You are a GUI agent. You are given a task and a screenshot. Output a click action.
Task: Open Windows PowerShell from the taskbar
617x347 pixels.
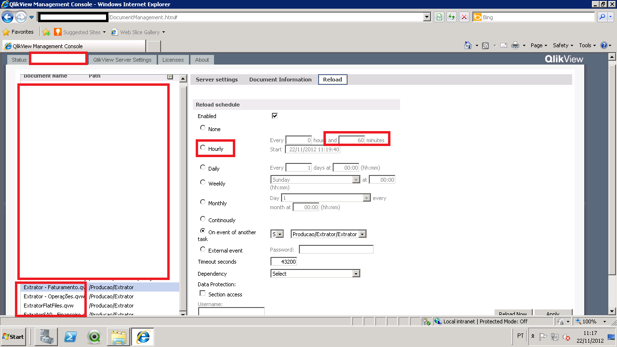pyautogui.click(x=71, y=337)
